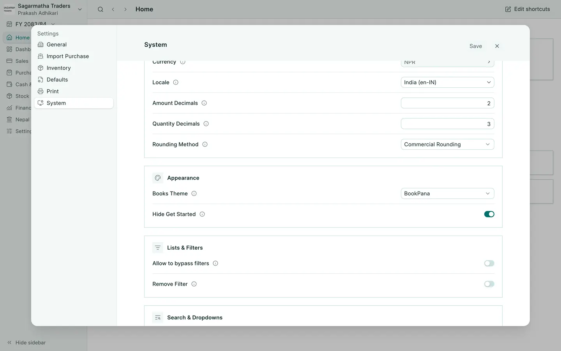Click the search magnifier icon
This screenshot has width=561, height=351.
pos(101,9)
